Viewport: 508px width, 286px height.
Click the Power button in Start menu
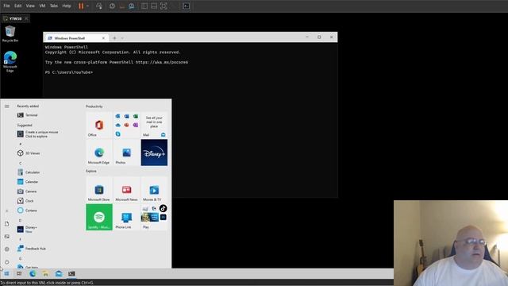7,262
